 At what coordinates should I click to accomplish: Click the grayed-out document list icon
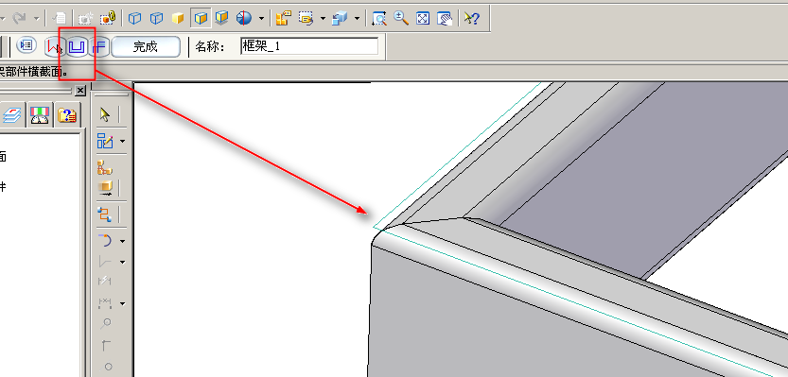point(59,19)
